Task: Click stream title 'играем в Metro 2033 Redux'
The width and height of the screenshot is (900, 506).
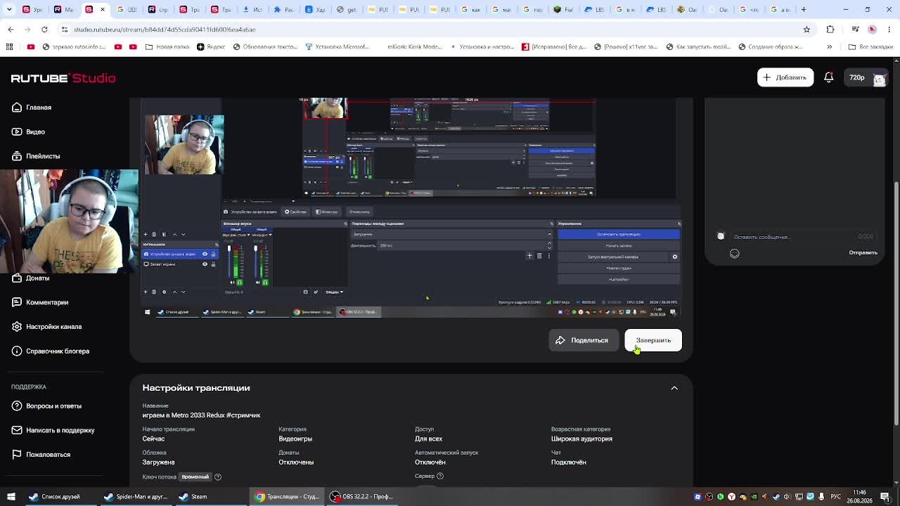Action: point(201,415)
